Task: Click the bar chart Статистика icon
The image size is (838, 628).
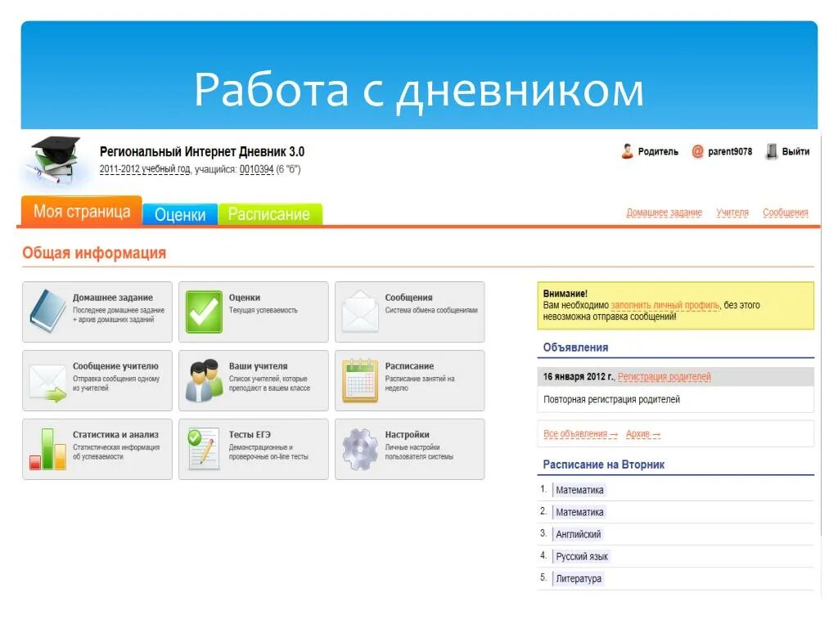Action: point(48,449)
